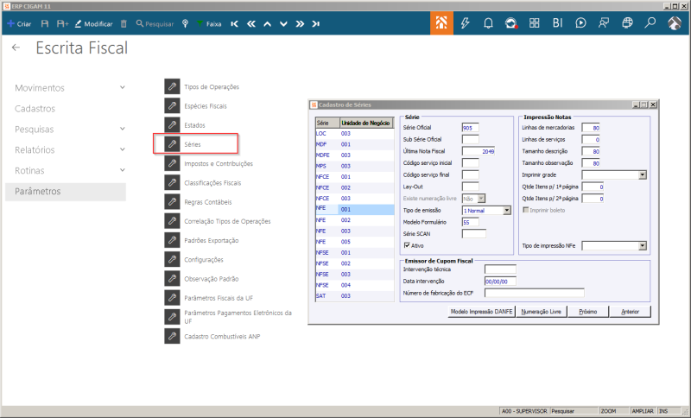Screen dimensions: 691x418
Task: Open the Tipo de impressão NFe dropdown
Action: (x=642, y=246)
